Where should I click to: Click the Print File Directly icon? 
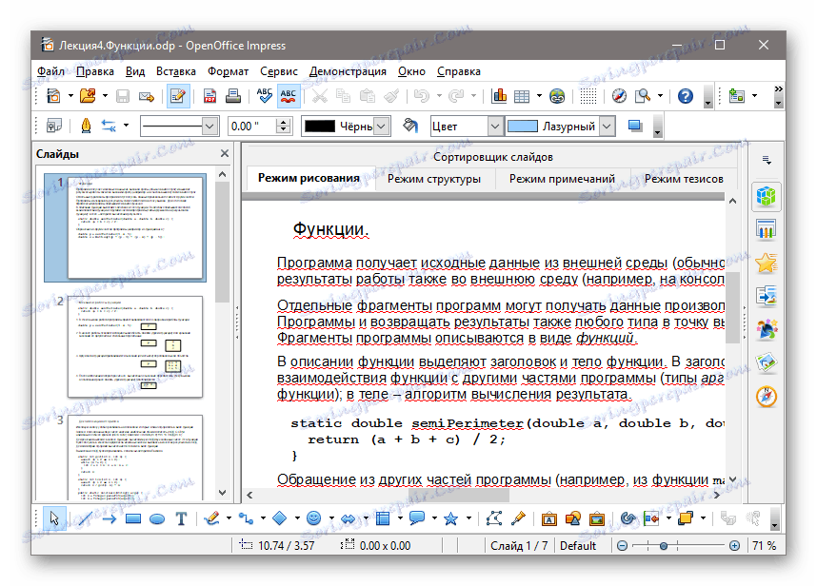click(235, 96)
